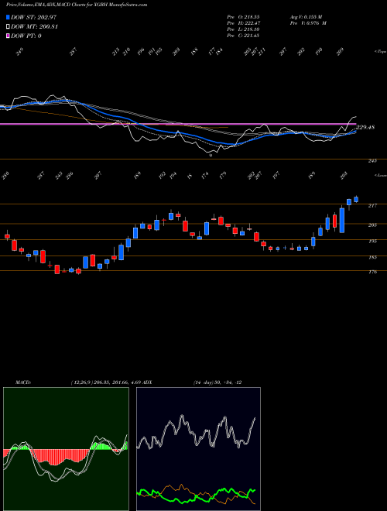The height and width of the screenshot is (511, 387).
Task: Click the 'MACD:' panel label
Action: (x=22, y=382)
